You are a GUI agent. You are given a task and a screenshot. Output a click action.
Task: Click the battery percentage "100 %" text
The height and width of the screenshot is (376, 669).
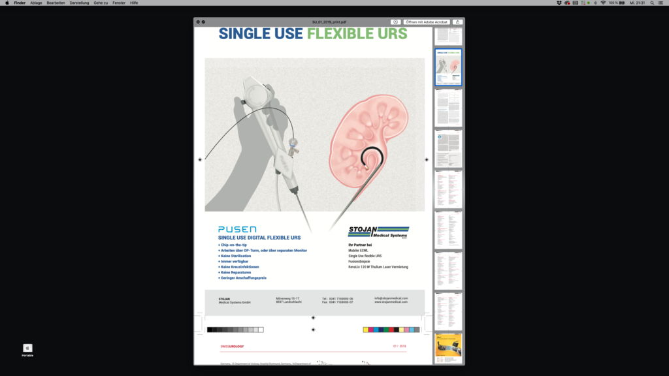[x=613, y=3]
